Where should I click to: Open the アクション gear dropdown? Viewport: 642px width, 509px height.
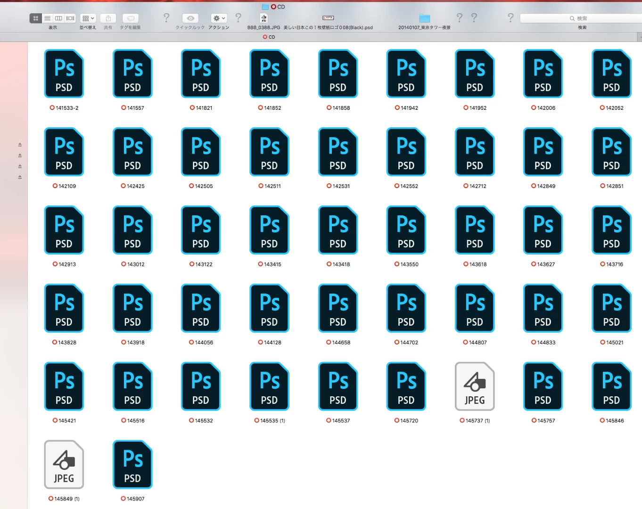tap(219, 18)
